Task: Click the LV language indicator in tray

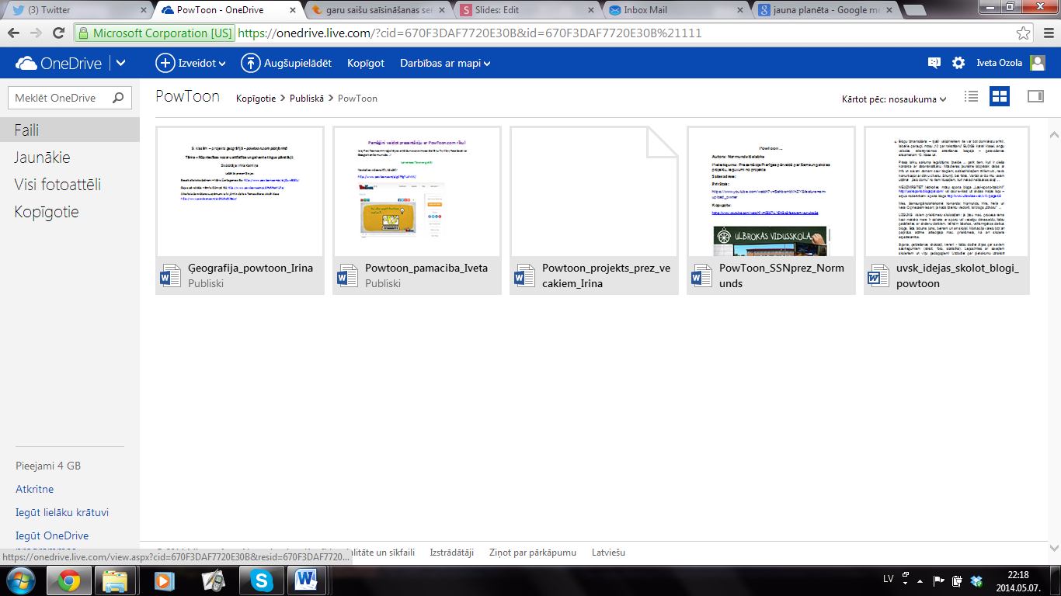Action: [x=888, y=579]
